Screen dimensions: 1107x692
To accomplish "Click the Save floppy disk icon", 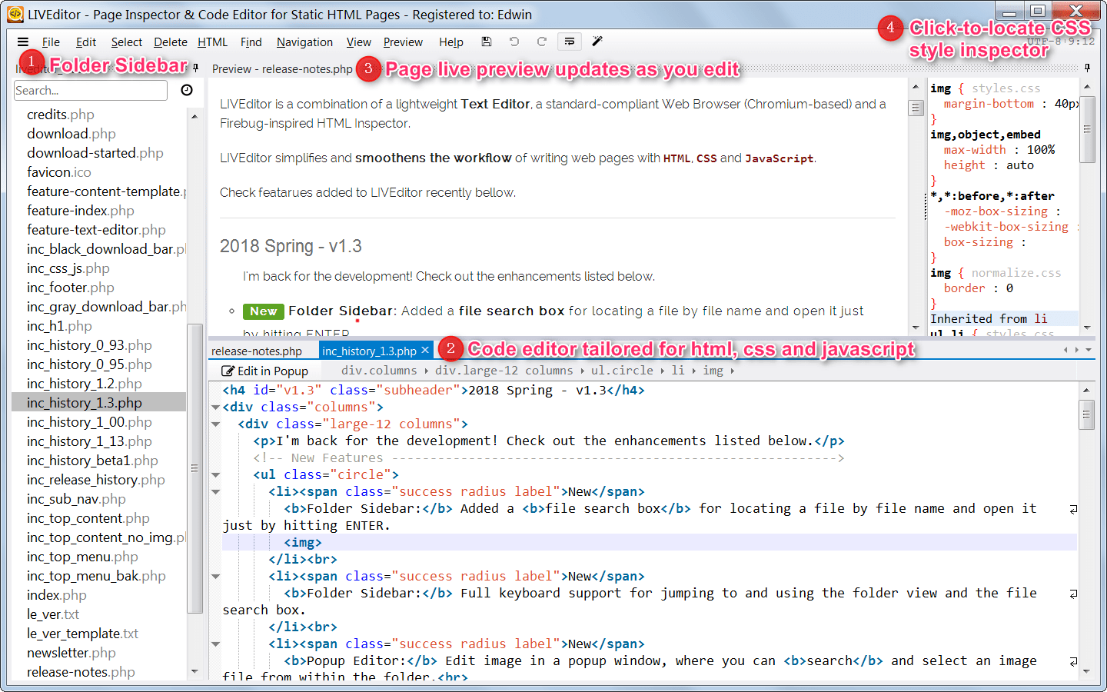I will click(x=486, y=42).
